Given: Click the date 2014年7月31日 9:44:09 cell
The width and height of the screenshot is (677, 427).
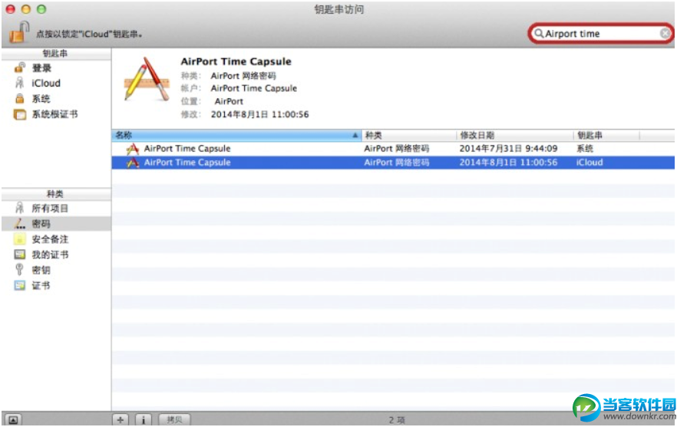Looking at the screenshot, I should (x=508, y=149).
